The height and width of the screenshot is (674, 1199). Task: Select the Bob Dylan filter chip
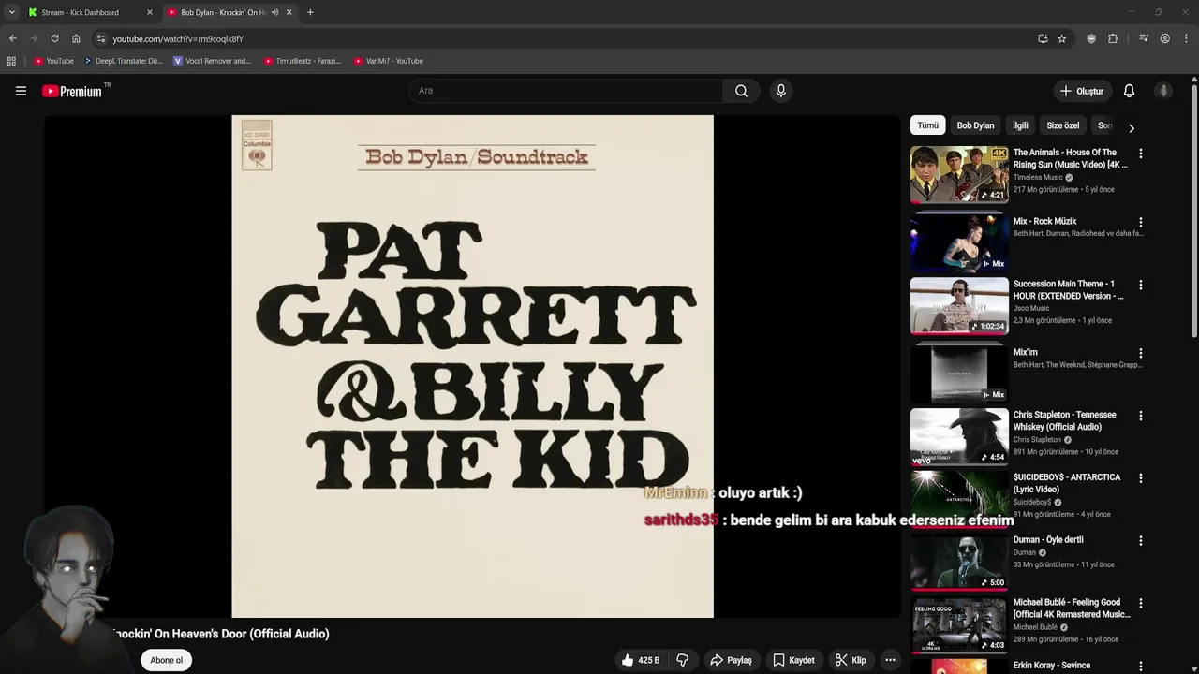(x=975, y=125)
